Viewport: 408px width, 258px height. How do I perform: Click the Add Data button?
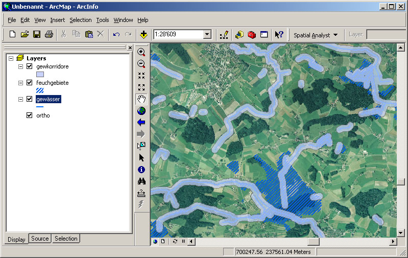pos(143,35)
